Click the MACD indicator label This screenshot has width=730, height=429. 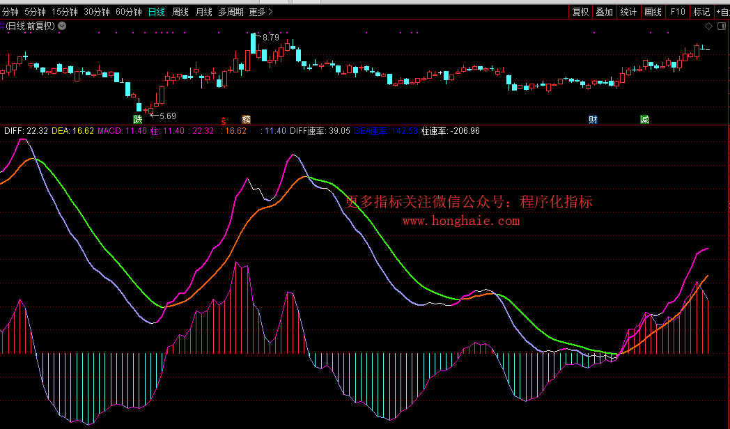[x=110, y=131]
